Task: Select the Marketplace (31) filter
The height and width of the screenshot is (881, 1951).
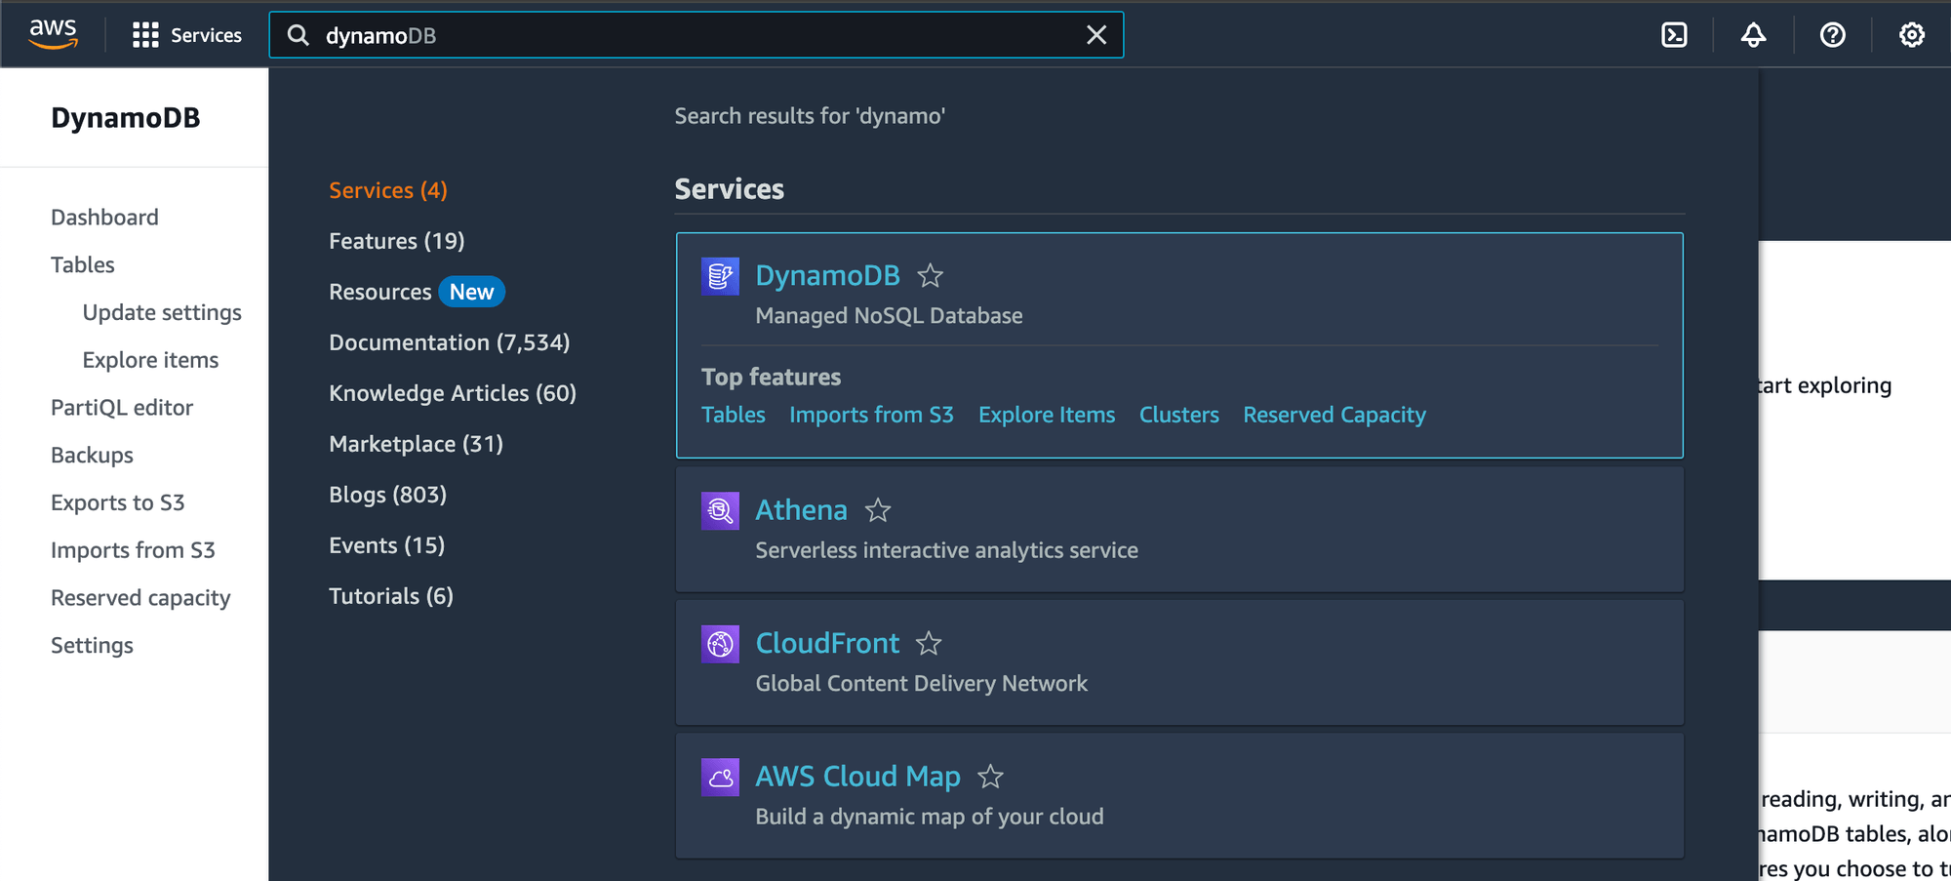Action: 417,444
